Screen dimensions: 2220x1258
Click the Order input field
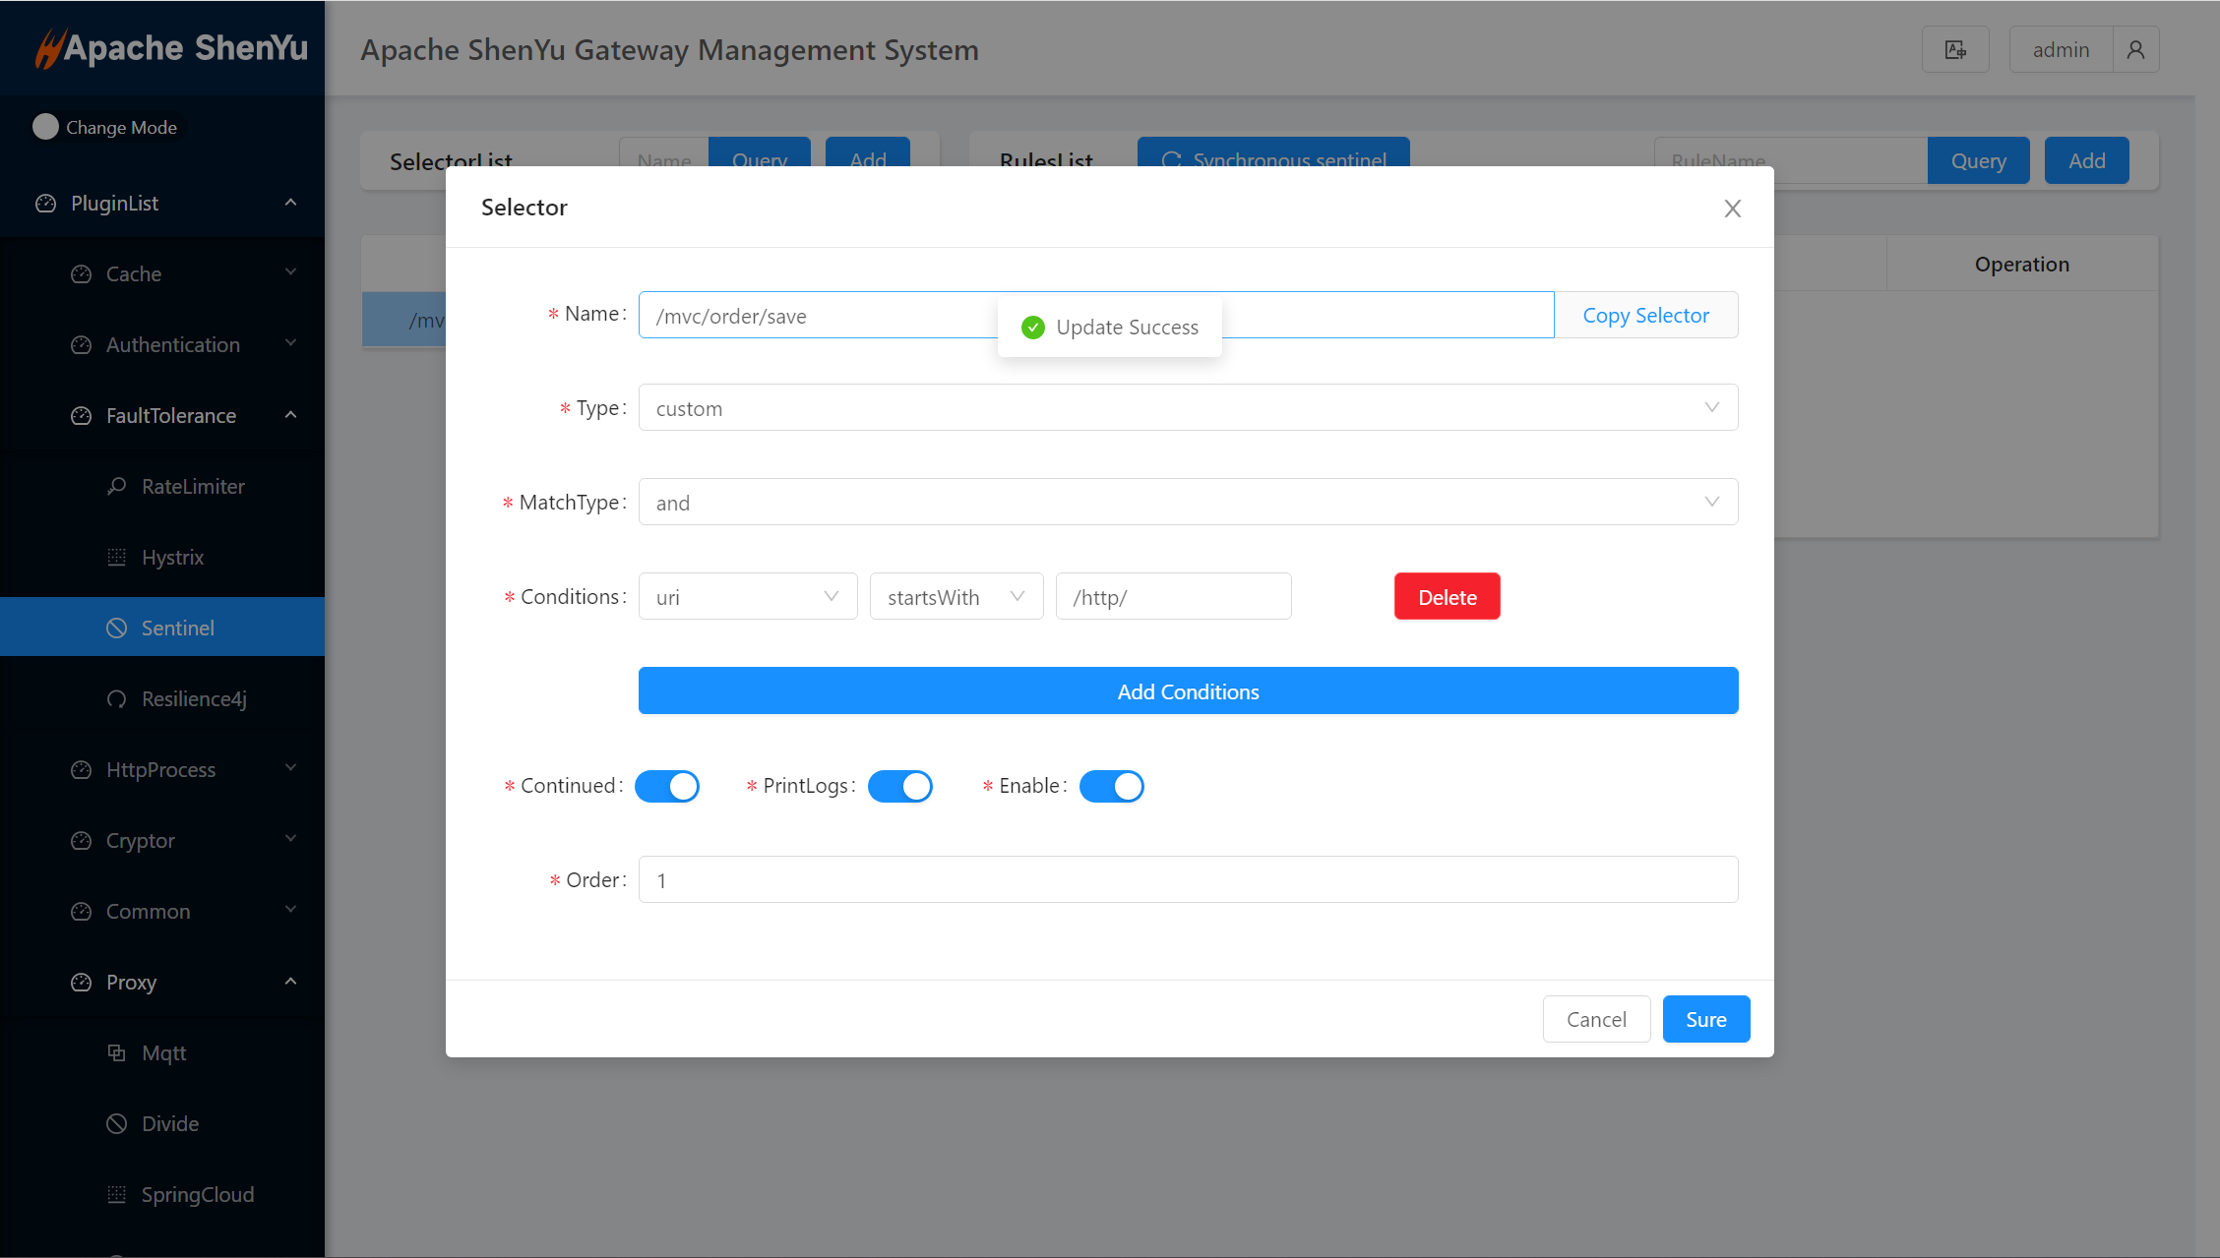(1188, 880)
